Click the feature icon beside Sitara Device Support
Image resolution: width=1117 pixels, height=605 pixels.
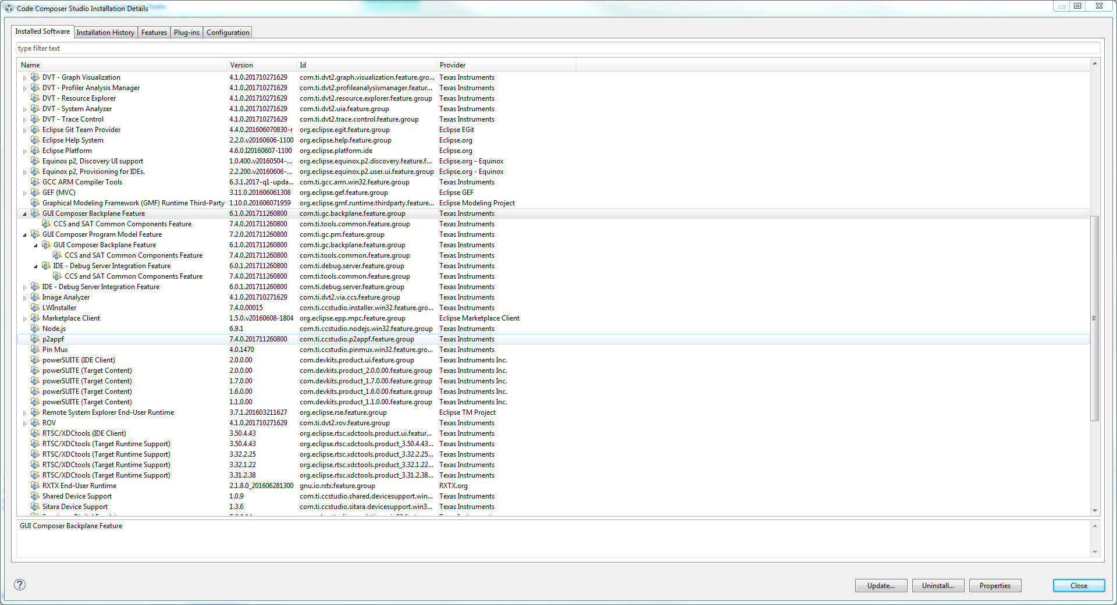point(35,507)
